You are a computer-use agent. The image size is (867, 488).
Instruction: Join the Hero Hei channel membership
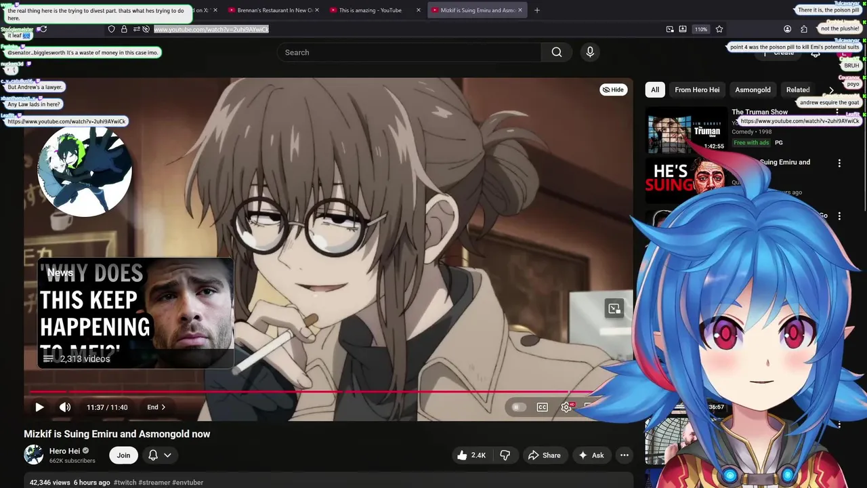[x=123, y=455]
